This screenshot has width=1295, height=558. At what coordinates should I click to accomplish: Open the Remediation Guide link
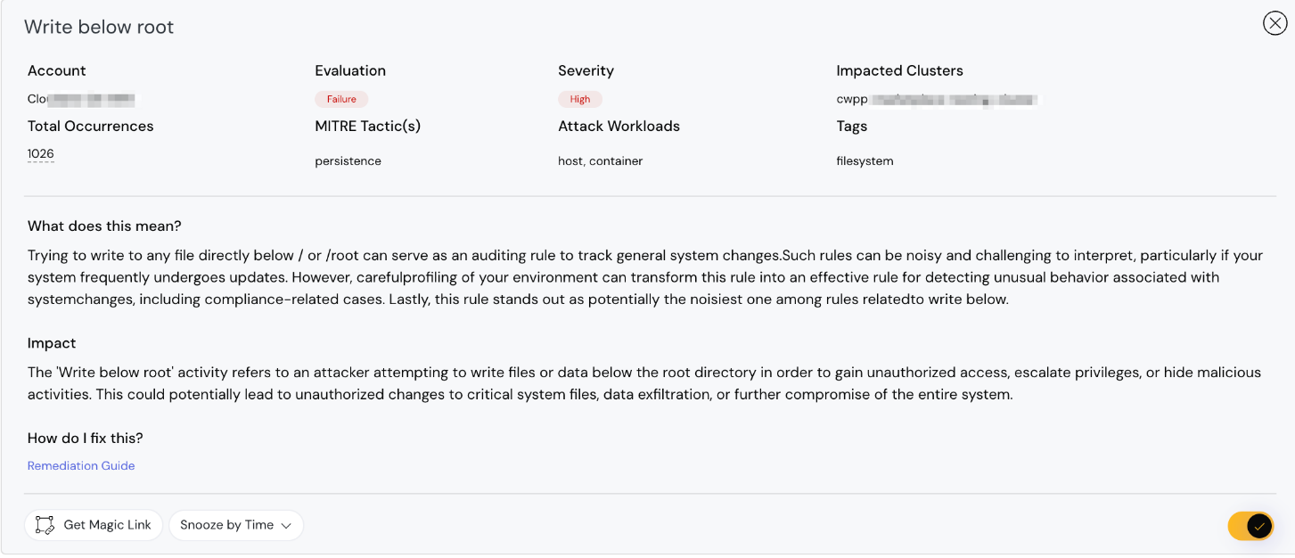81,465
